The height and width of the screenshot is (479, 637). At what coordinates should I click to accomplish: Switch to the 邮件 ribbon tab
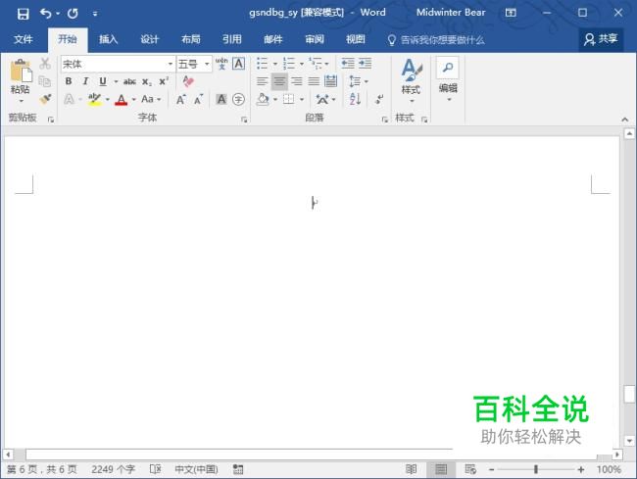pyautogui.click(x=273, y=39)
